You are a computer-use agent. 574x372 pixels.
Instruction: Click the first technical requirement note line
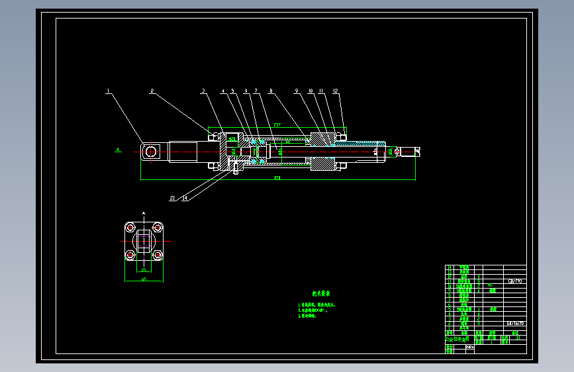[316, 304]
